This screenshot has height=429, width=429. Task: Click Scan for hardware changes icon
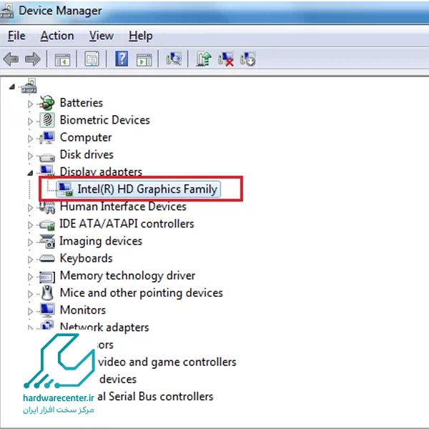[x=174, y=59]
